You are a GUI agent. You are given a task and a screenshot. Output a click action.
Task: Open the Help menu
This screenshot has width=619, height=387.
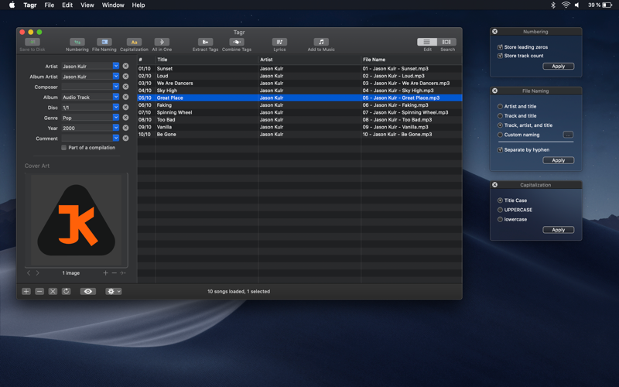(139, 5)
